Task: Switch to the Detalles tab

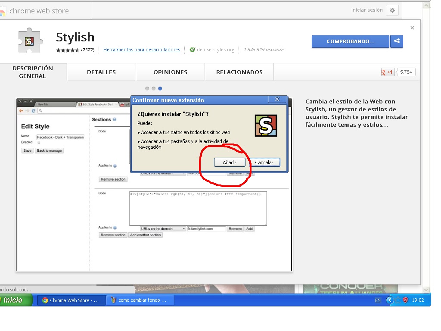Action: click(101, 72)
